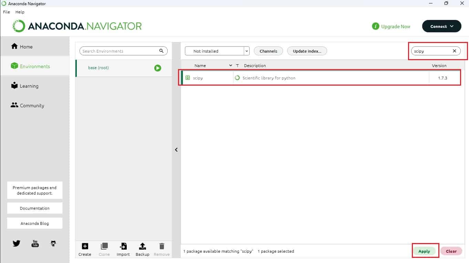Select the Community tab
This screenshot has width=469, height=263.
(x=35, y=105)
